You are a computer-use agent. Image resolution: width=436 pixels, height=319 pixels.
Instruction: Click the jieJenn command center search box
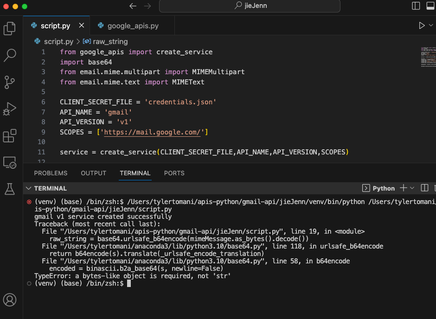250,6
